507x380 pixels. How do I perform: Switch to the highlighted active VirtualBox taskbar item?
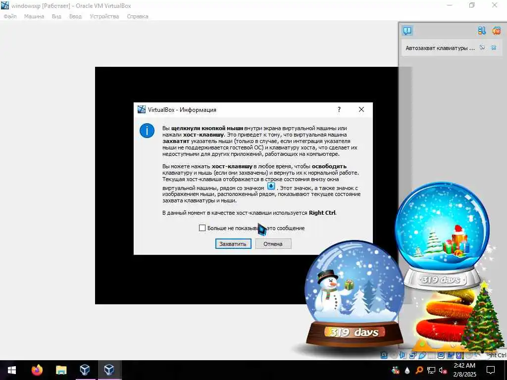(109, 370)
